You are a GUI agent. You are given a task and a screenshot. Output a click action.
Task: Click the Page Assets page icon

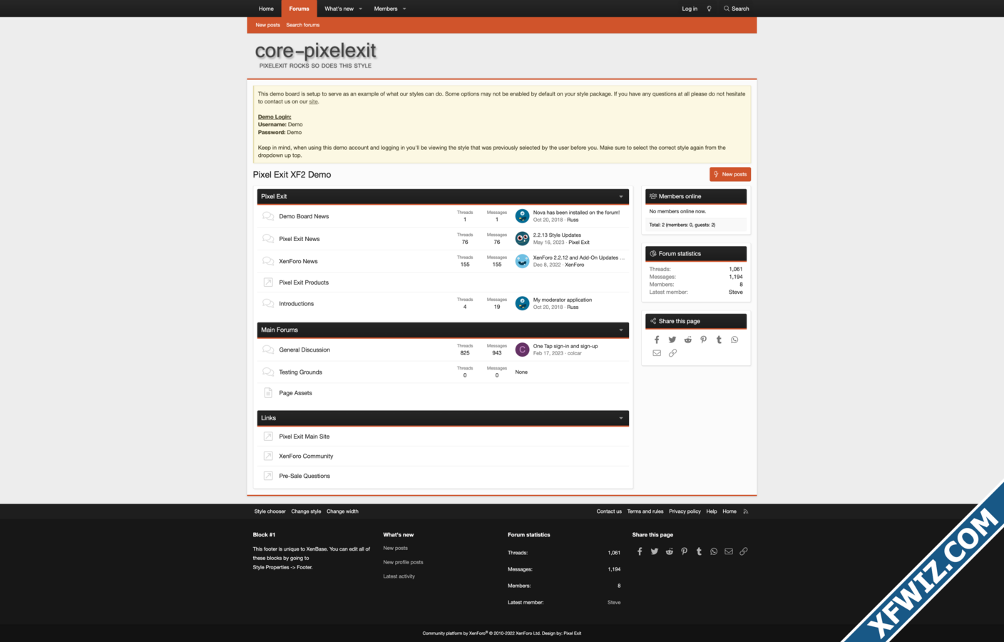pos(268,393)
